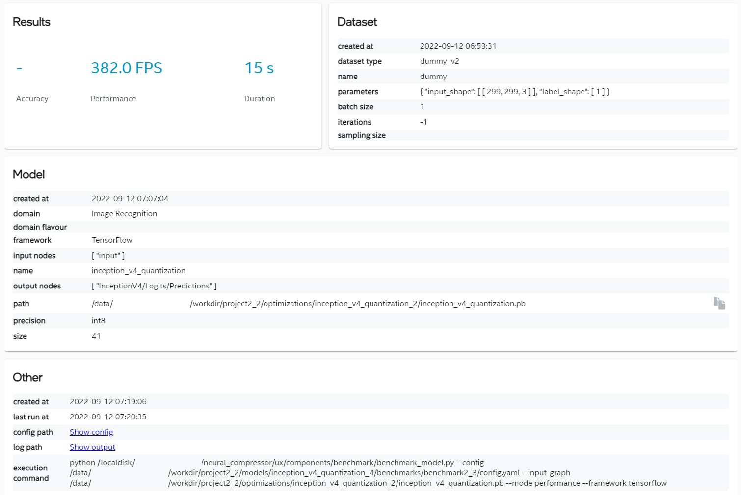Copy the model path using the copy icon
The image size is (741, 495).
pos(719,303)
